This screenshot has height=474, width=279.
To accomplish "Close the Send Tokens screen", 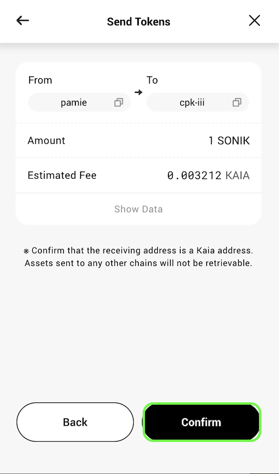I will tap(254, 21).
